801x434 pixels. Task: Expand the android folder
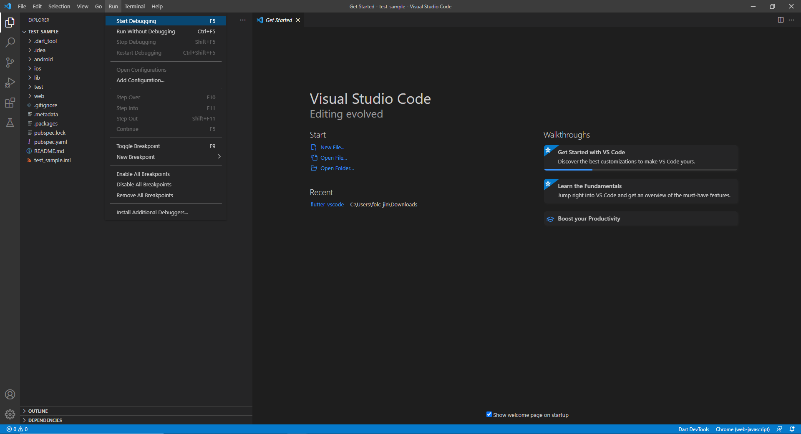pyautogui.click(x=30, y=59)
